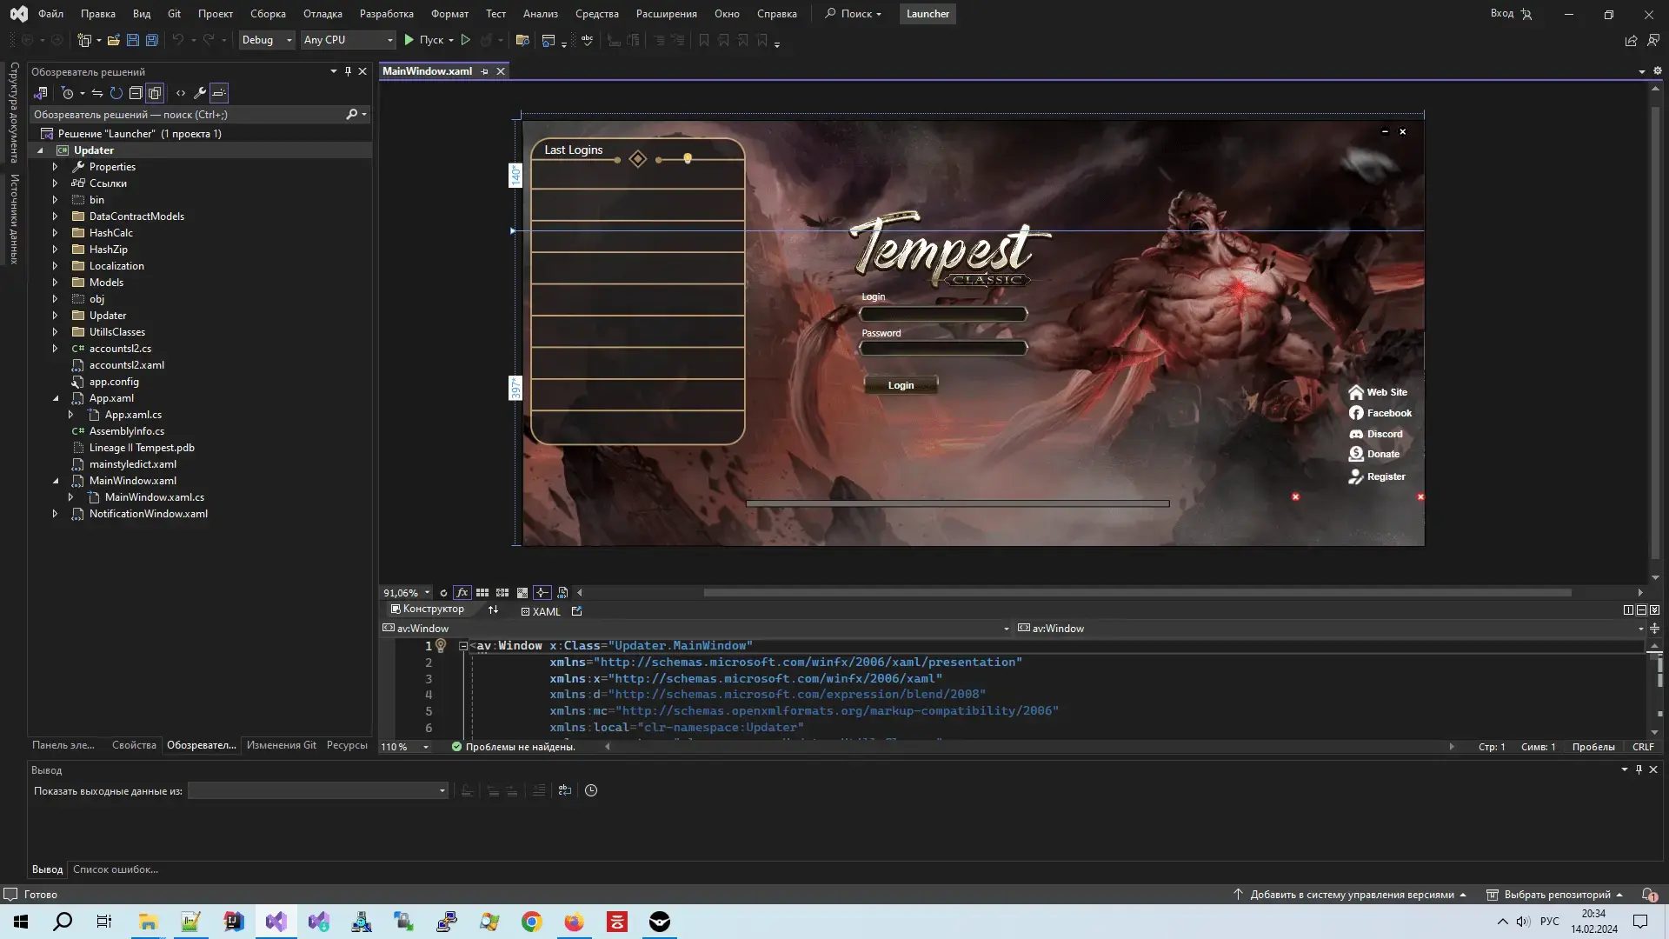Click the designer horizontal scrollbar
This screenshot has height=939, width=1669.
point(1137,593)
